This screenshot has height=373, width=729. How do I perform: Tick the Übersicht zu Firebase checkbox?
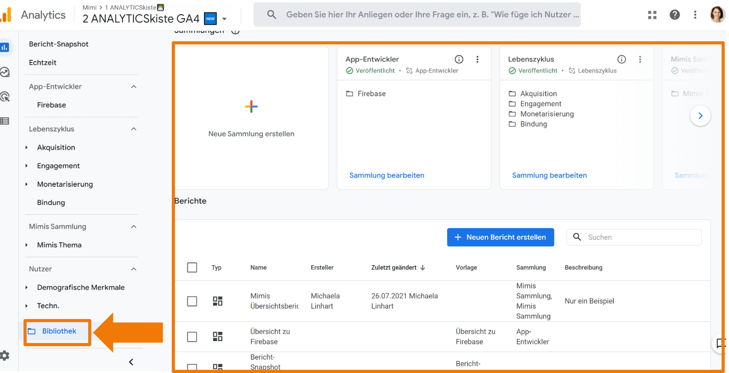pyautogui.click(x=192, y=337)
